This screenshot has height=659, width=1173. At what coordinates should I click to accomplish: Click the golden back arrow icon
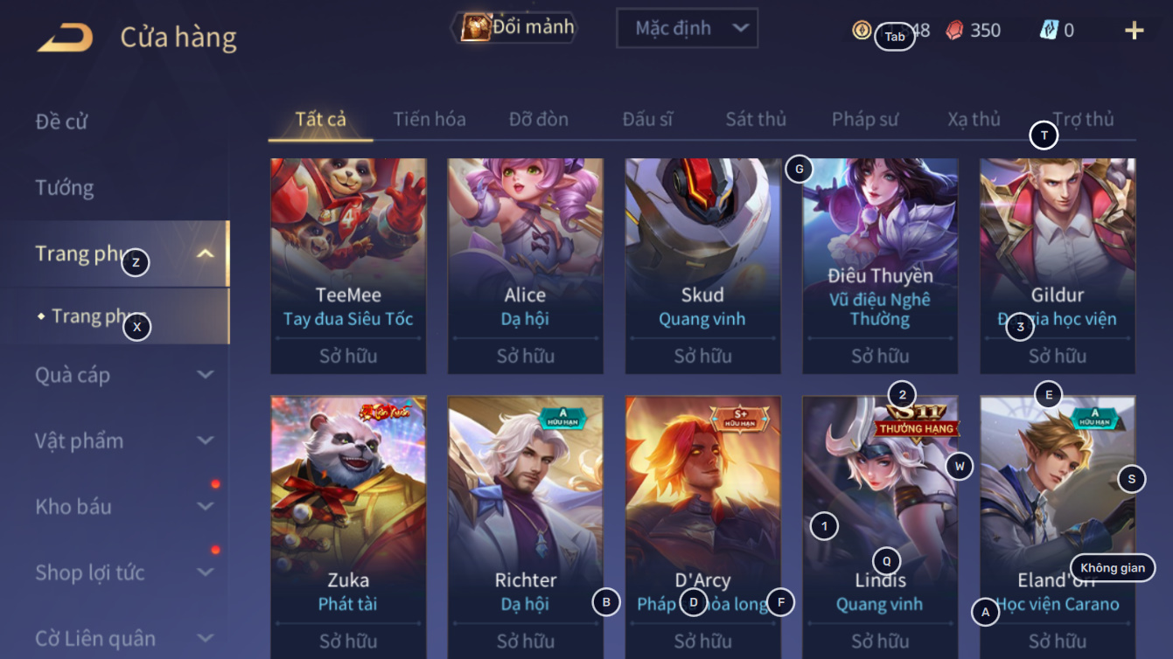click(x=66, y=38)
